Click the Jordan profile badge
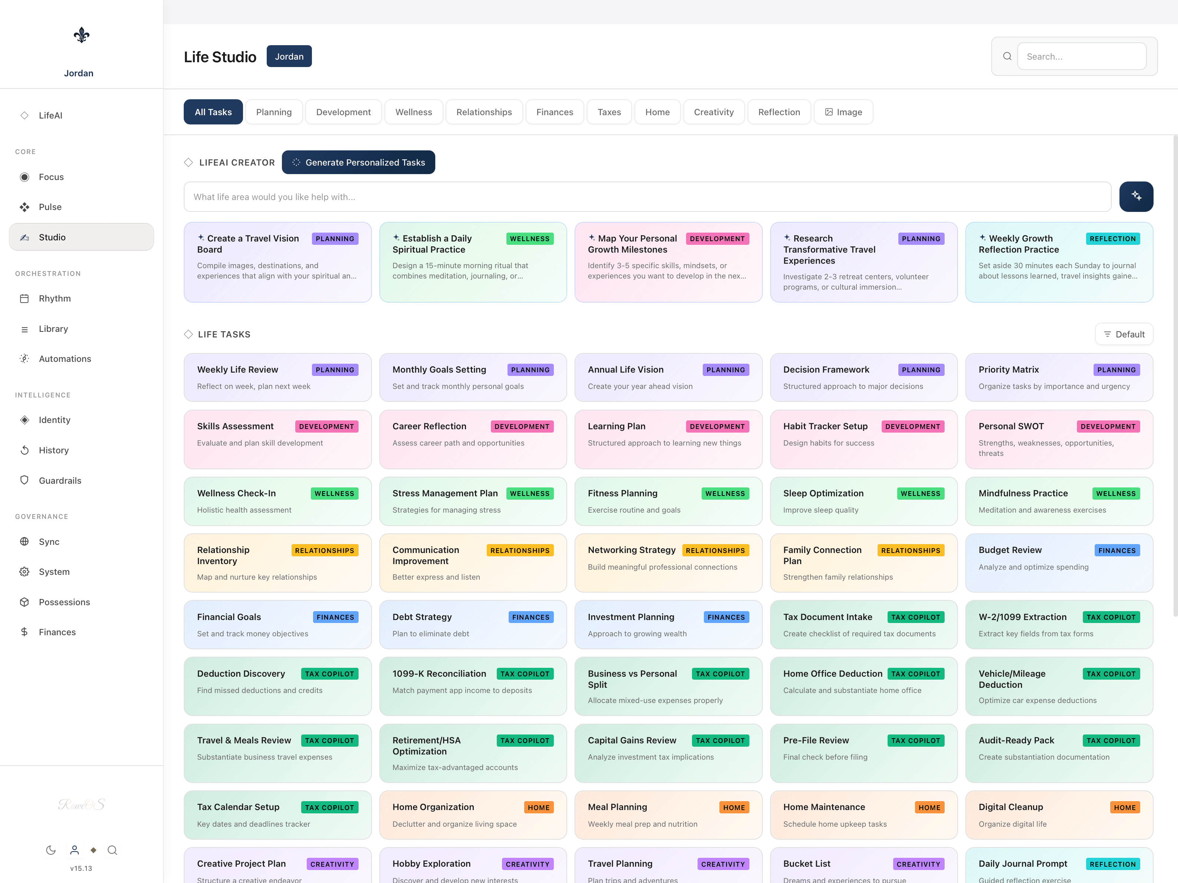Screen dimensions: 1178x883 click(289, 56)
